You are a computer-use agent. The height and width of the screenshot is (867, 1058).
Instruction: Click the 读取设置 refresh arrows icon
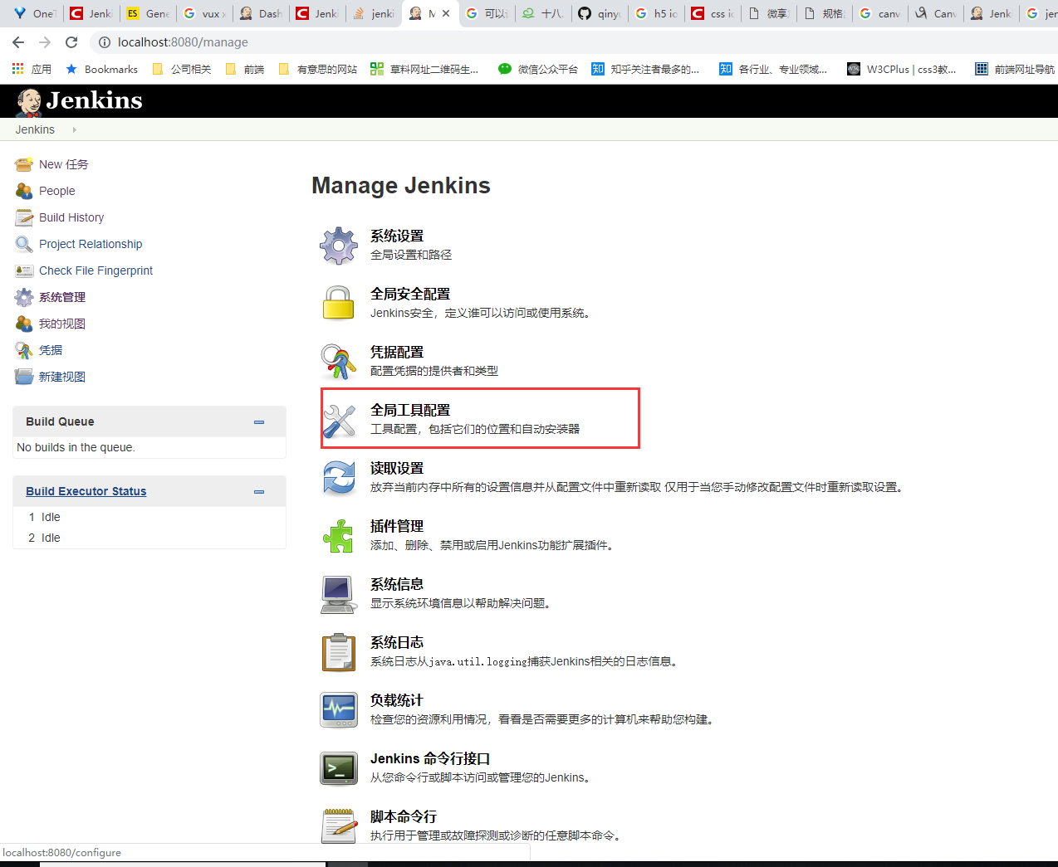pyautogui.click(x=339, y=479)
